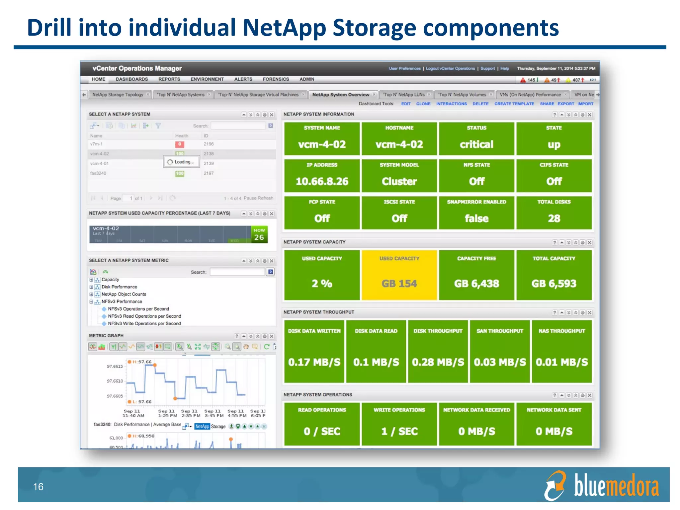Expand the Disk Performance tree node
The image size is (680, 510).
pyautogui.click(x=91, y=287)
